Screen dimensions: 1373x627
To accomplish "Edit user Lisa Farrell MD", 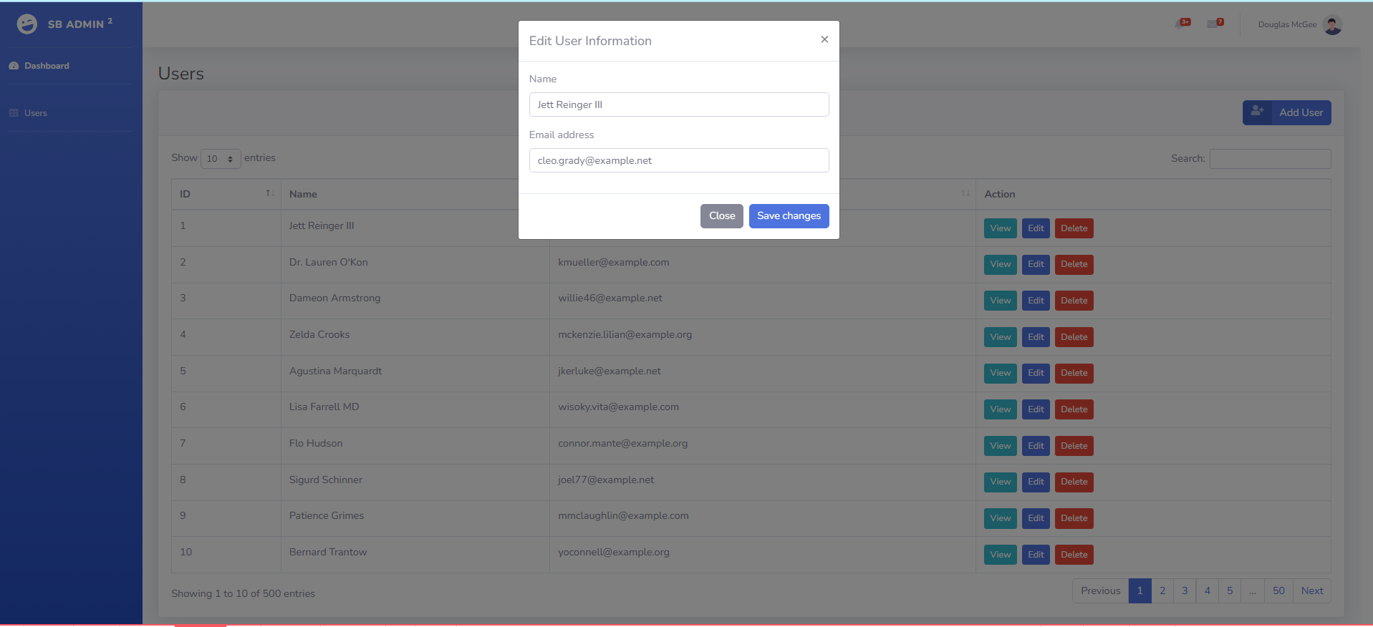I will (x=1036, y=409).
